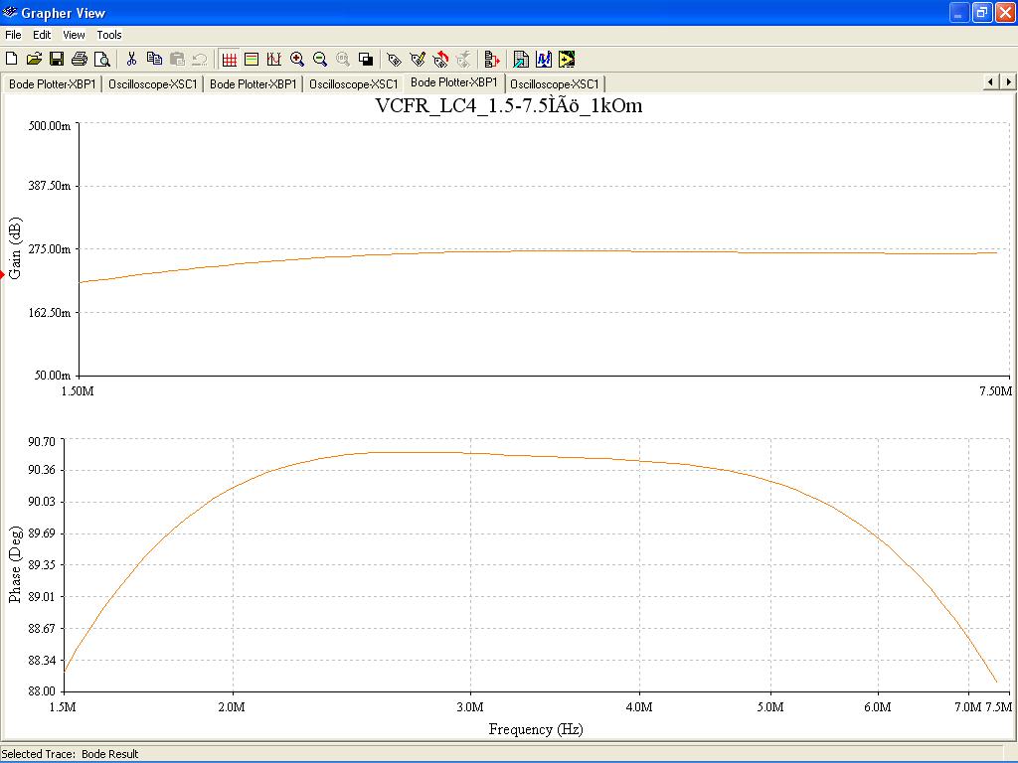Toggle the cursors display button

click(x=274, y=59)
